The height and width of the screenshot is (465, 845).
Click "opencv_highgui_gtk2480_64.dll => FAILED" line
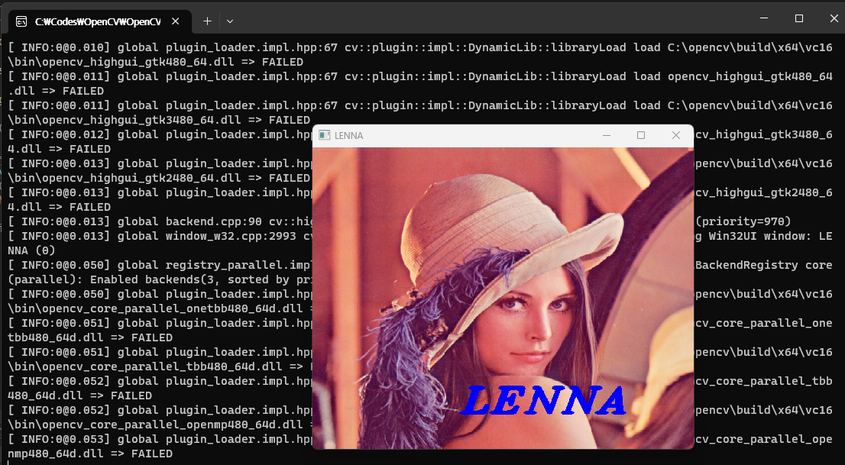pos(159,178)
